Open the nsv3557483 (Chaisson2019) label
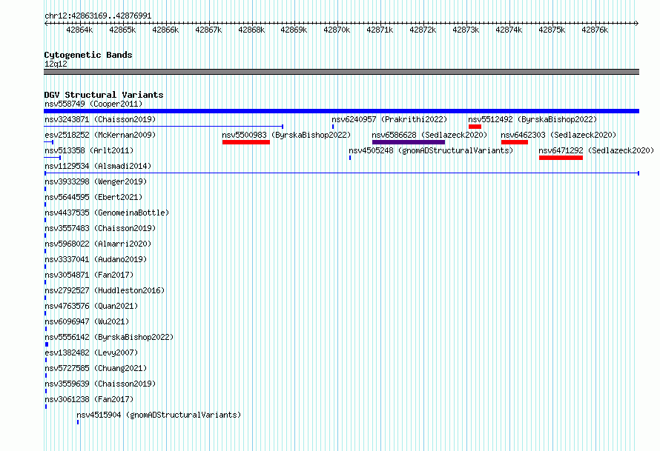Viewport: 660px width, 451px height. tap(100, 228)
